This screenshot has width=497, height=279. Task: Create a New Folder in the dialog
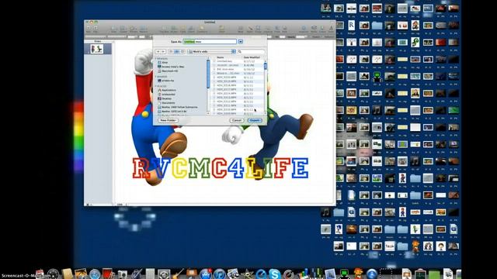tap(168, 120)
